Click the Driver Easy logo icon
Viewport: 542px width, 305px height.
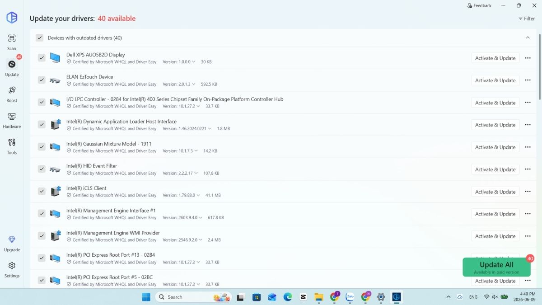pyautogui.click(x=12, y=17)
